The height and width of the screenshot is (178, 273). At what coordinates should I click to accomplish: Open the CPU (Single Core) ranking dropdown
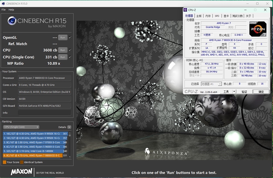[21, 127]
